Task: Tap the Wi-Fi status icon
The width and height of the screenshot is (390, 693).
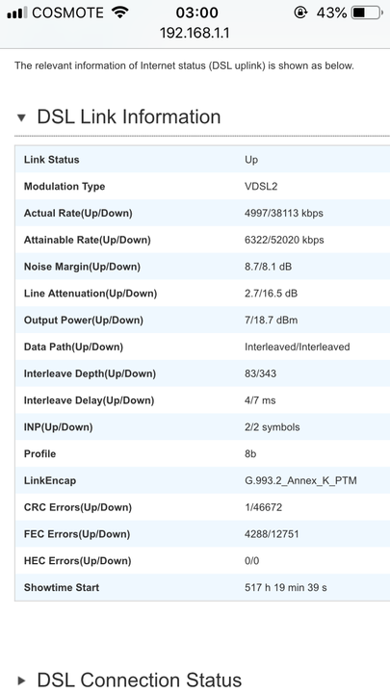Action: [x=119, y=13]
